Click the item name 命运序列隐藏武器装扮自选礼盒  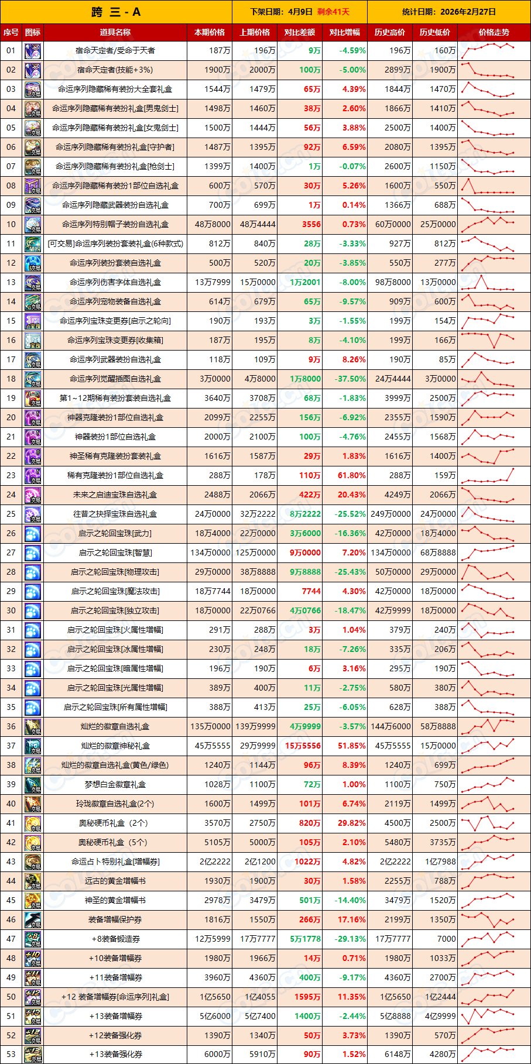click(115, 205)
